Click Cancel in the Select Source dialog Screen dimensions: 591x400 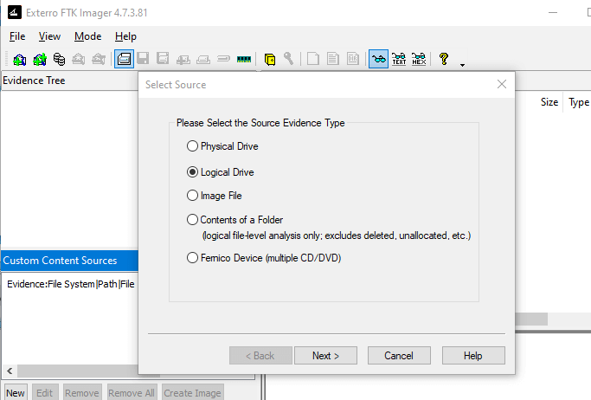[x=399, y=356]
